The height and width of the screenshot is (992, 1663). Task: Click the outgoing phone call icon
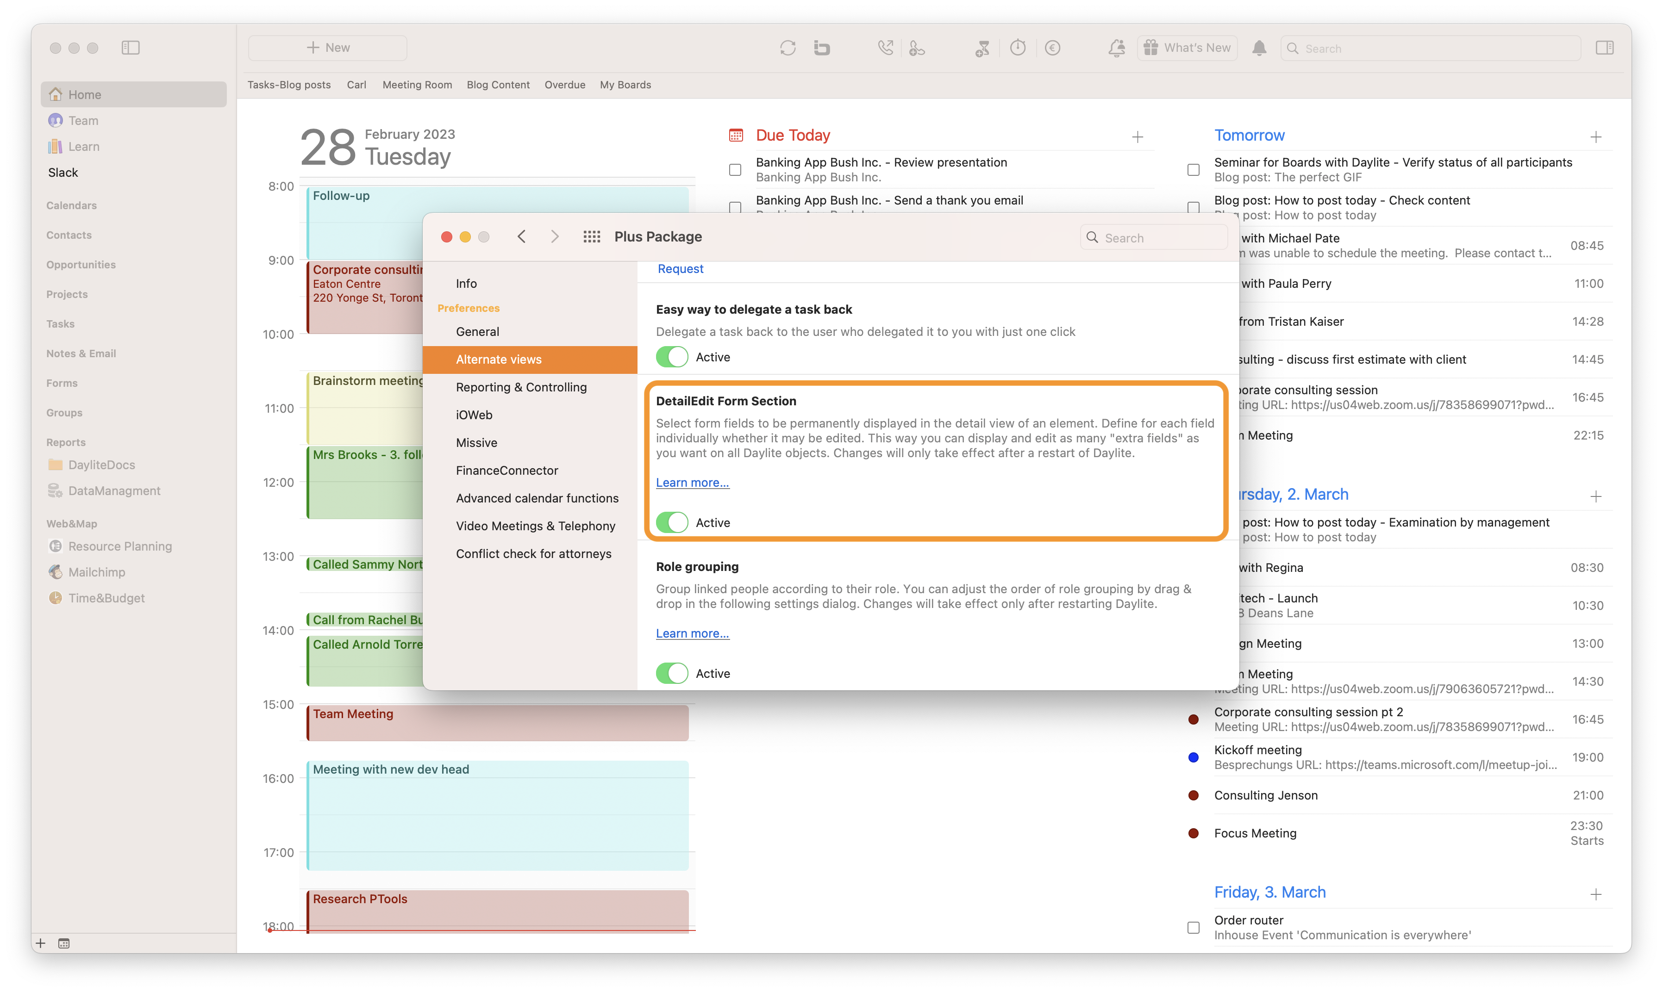coord(885,48)
